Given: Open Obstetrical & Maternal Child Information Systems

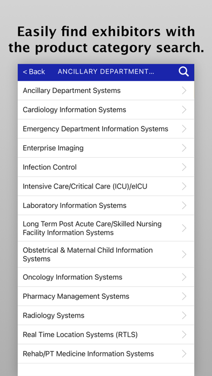Looking at the screenshot, I should pos(106,254).
